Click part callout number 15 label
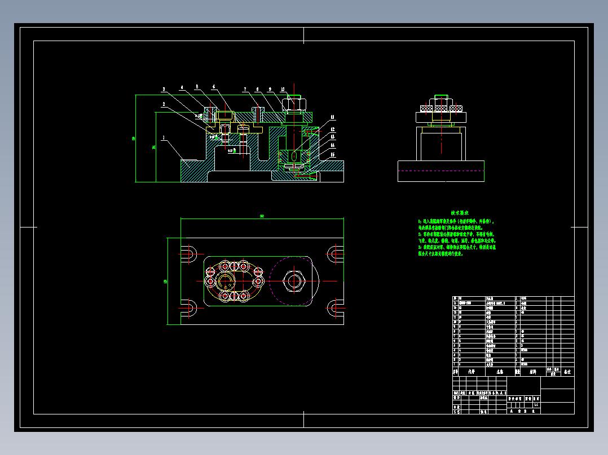608x455 pixels. 333,154
